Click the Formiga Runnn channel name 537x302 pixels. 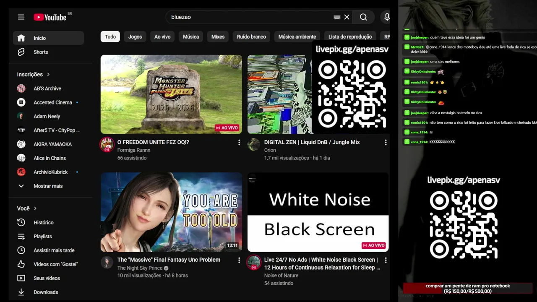pos(133,150)
